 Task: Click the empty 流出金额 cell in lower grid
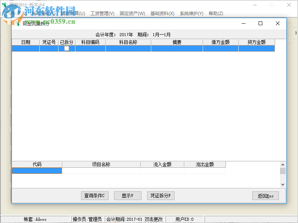[205, 171]
